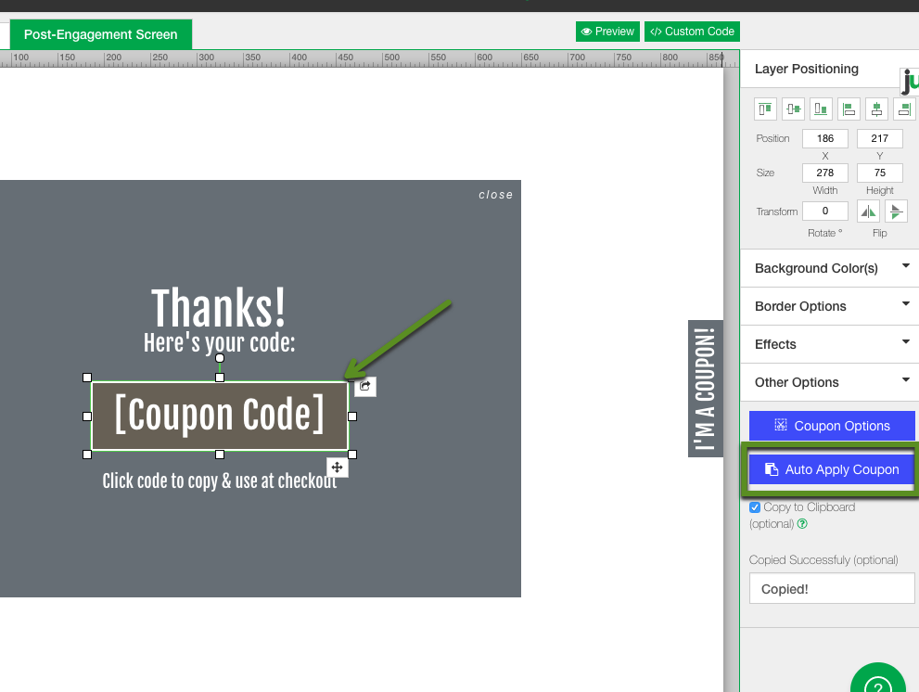
Task: Expand the Effects section
Action: pyautogui.click(x=828, y=344)
